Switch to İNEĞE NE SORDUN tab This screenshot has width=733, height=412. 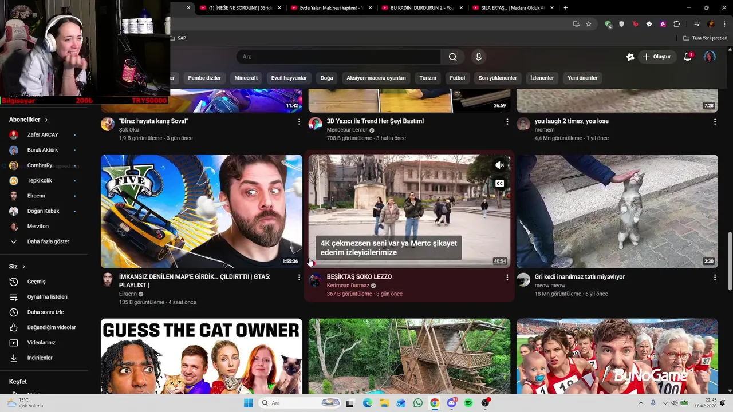[x=241, y=7]
